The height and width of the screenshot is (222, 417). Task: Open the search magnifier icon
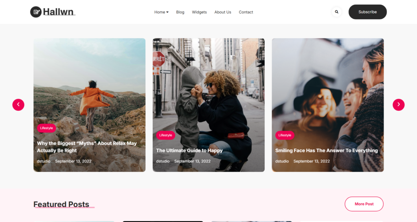point(337,12)
